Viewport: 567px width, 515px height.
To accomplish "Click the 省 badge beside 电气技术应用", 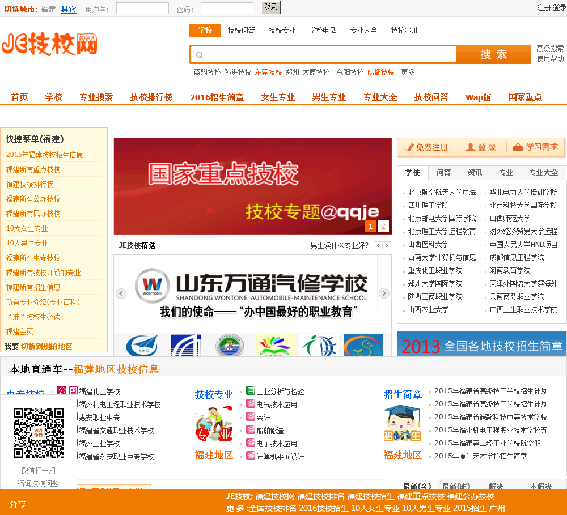I will tap(251, 403).
